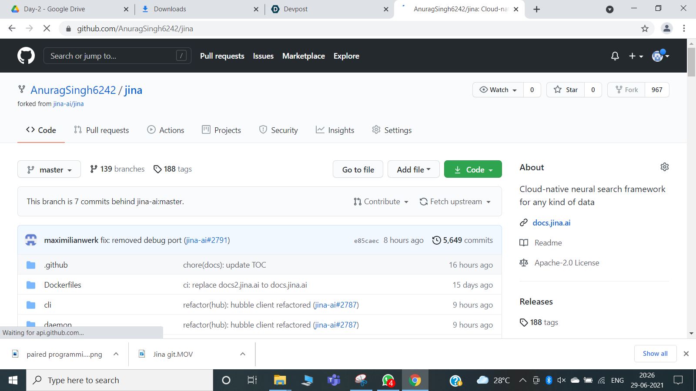Click the Chrome taskbar icon
696x391 pixels.
pyautogui.click(x=415, y=381)
